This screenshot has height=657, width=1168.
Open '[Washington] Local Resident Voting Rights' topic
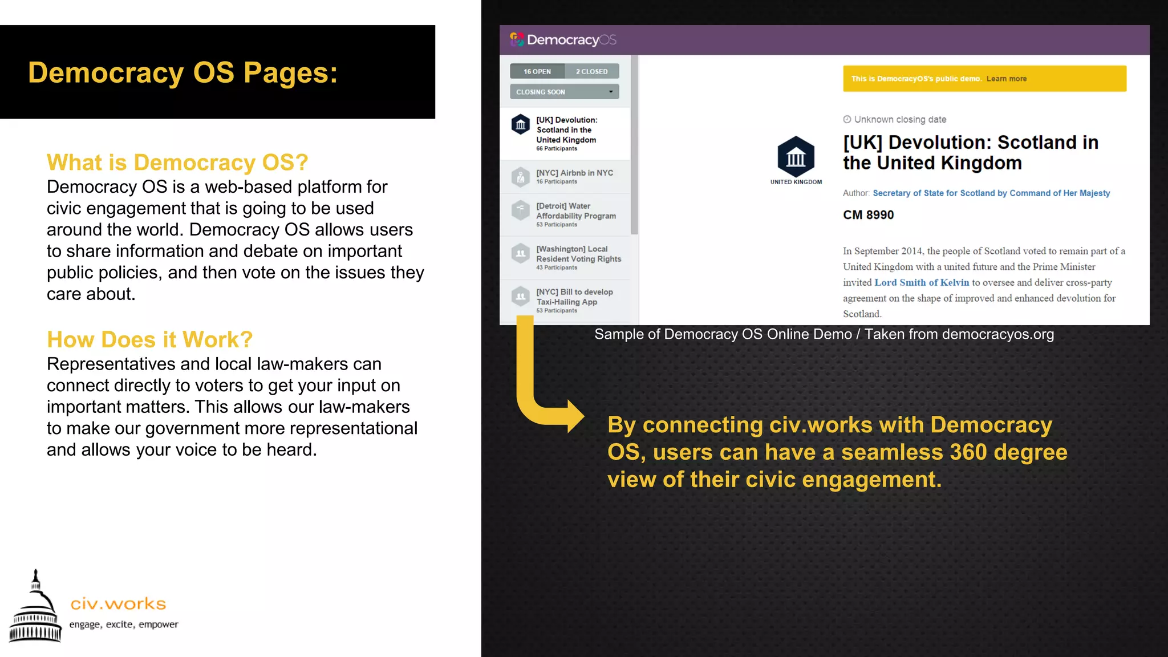(566, 258)
